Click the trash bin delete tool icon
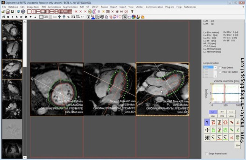 [238, 138]
